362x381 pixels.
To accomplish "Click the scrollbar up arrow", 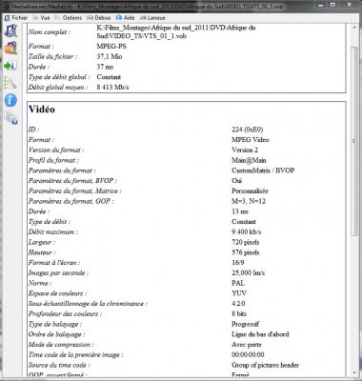I will pyautogui.click(x=354, y=28).
